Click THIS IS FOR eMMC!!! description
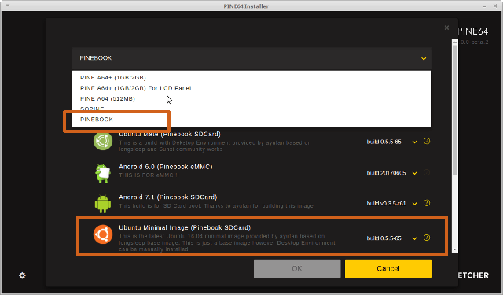This screenshot has width=503, height=295. [x=149, y=175]
